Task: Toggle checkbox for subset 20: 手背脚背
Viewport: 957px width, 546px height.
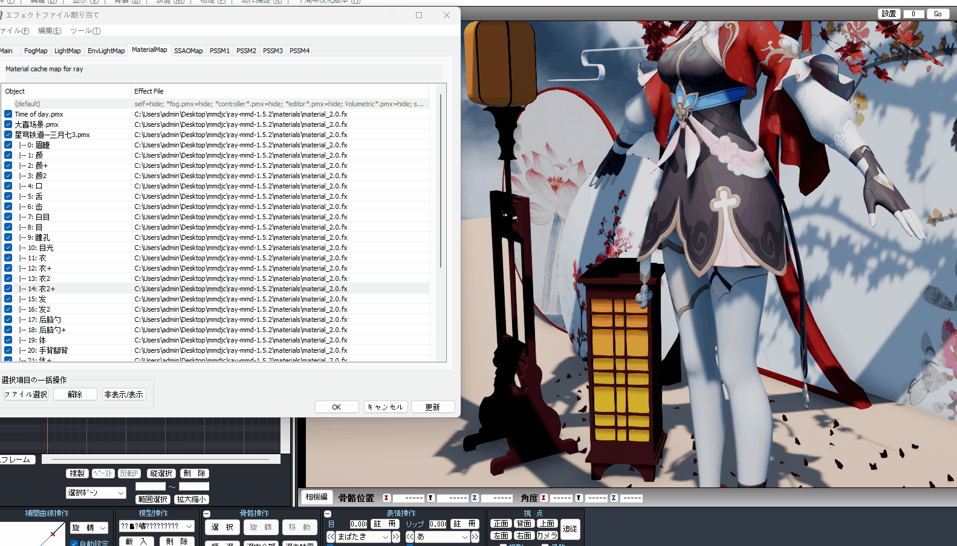Action: [8, 350]
